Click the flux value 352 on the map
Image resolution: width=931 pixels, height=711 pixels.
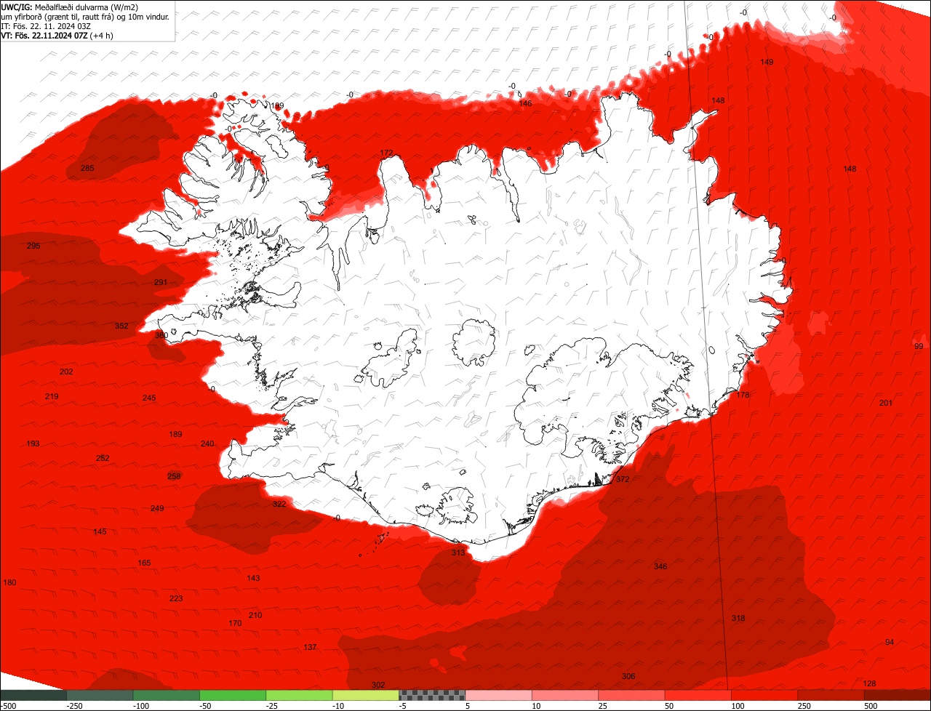pyautogui.click(x=121, y=326)
